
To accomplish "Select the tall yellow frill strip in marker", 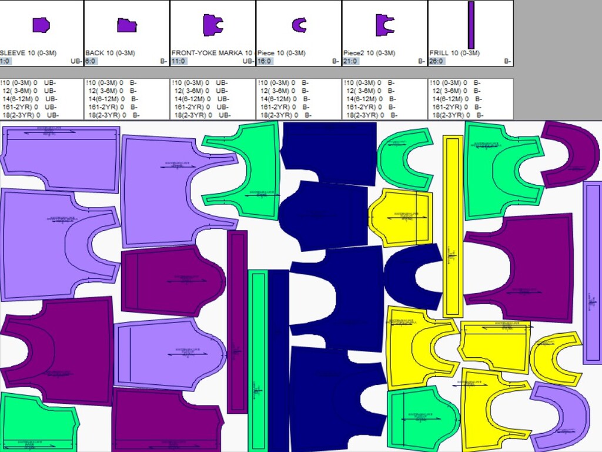I will point(453,218).
